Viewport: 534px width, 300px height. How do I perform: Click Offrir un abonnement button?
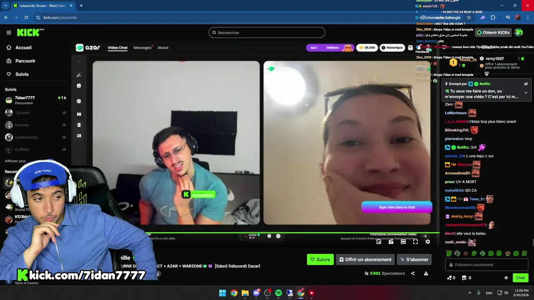(x=365, y=260)
